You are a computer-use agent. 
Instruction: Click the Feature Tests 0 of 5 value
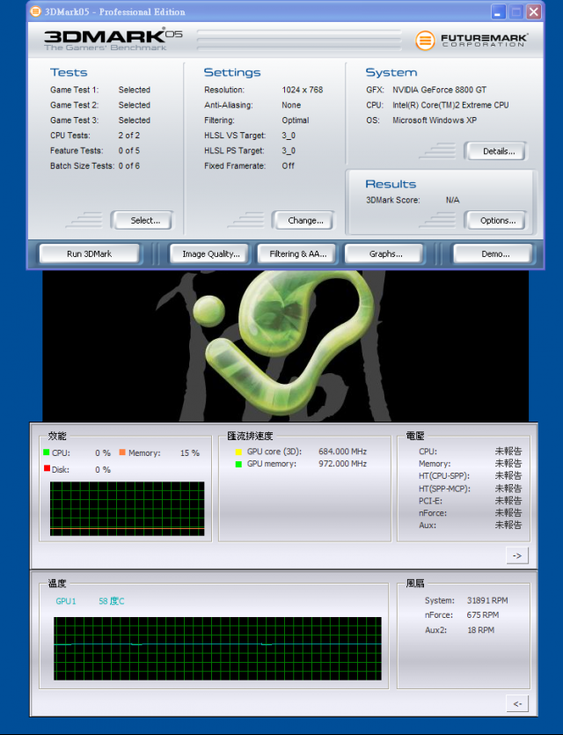[128, 151]
